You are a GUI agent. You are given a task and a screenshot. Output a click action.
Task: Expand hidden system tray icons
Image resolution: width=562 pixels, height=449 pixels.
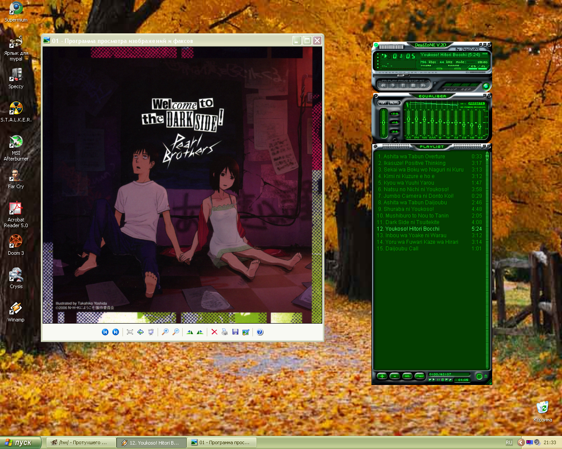[x=521, y=443]
